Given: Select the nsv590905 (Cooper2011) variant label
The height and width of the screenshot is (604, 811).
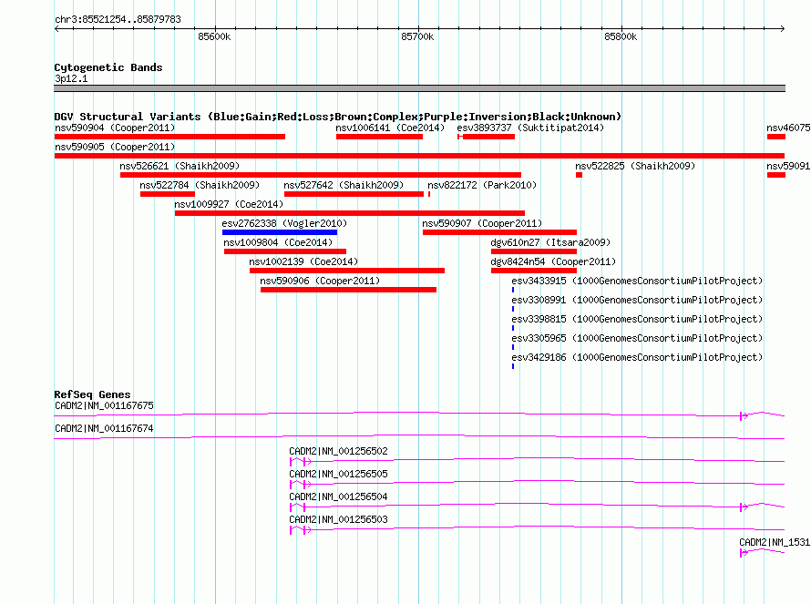Looking at the screenshot, I should pyautogui.click(x=115, y=147).
